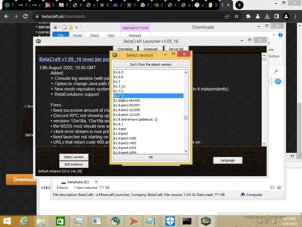Select version b1.7_01 in the list
The width and height of the screenshot is (302, 227).
(148, 86)
